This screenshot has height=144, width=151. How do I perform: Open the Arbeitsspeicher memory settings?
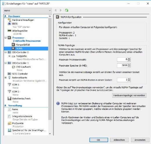pos(20,31)
